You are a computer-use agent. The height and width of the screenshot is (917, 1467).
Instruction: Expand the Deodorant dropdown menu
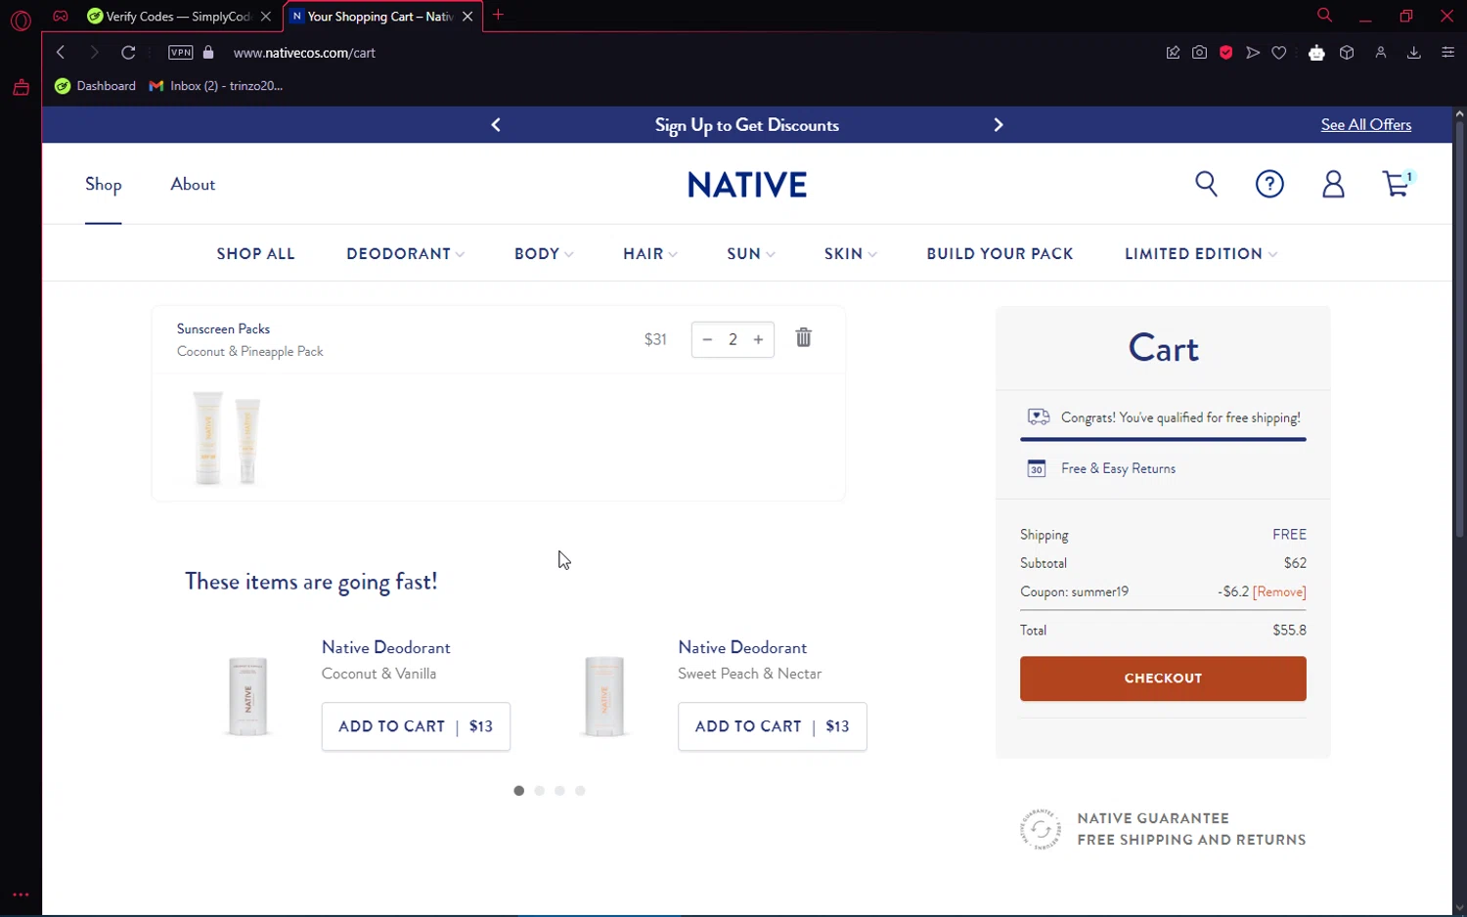(x=405, y=253)
